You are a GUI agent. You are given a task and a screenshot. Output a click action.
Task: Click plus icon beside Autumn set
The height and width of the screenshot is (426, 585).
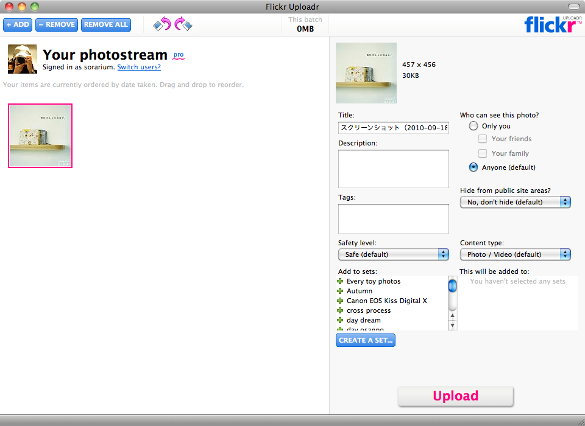click(x=340, y=291)
